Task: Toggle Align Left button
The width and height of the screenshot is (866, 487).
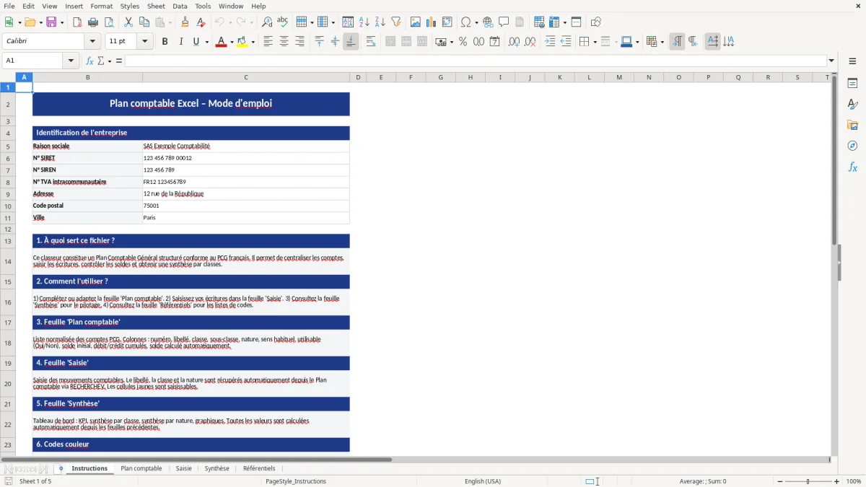Action: click(268, 42)
